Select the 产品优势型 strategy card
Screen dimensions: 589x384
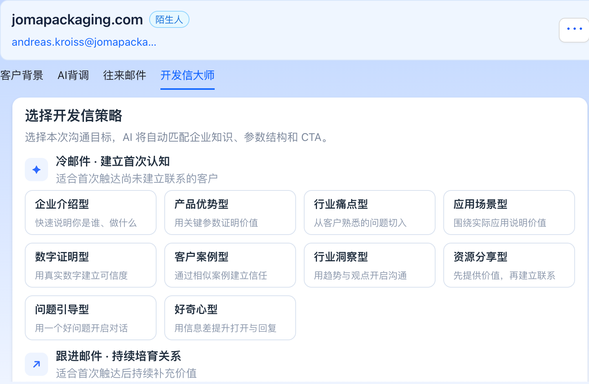230,213
